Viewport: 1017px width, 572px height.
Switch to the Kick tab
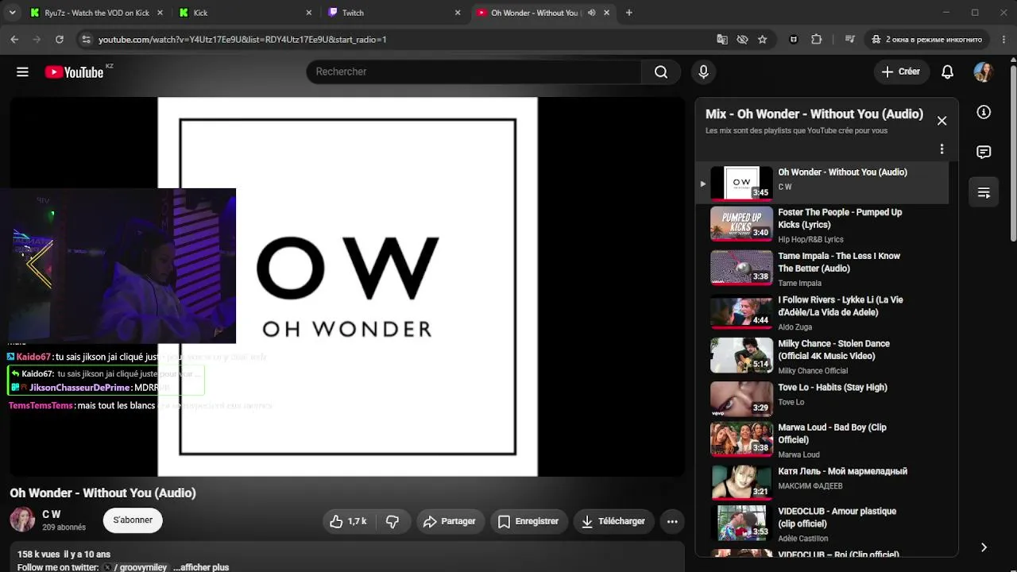click(246, 13)
